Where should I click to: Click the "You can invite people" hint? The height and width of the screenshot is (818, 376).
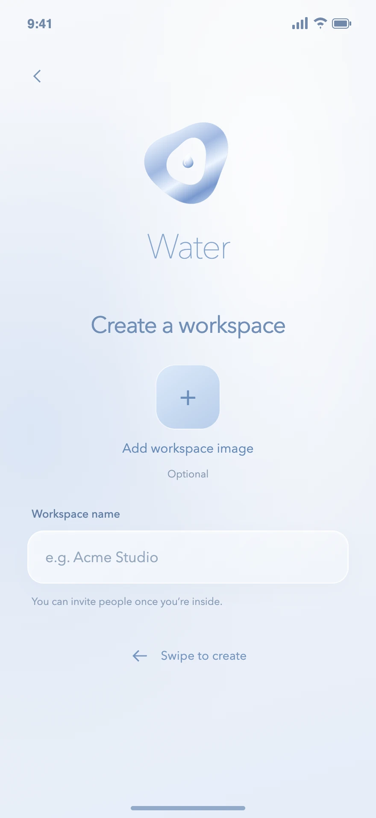pos(127,602)
